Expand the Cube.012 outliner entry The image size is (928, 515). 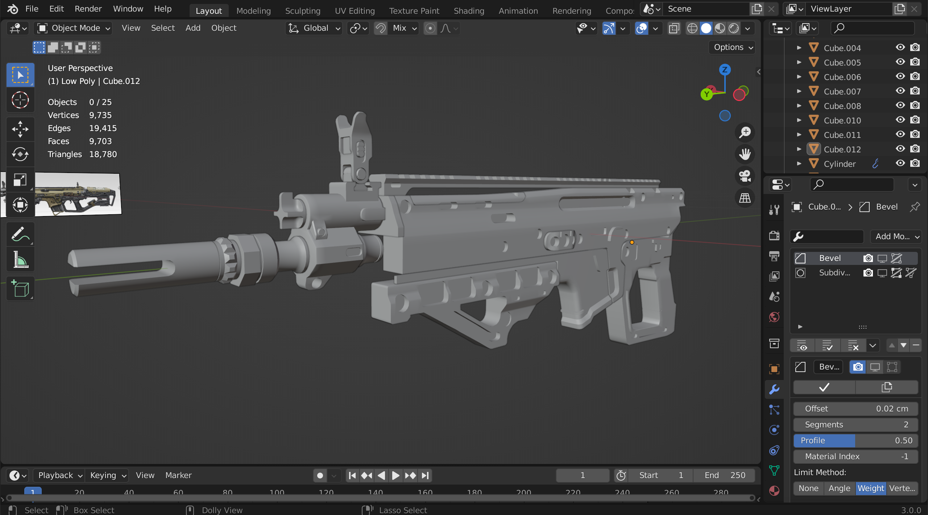point(799,149)
